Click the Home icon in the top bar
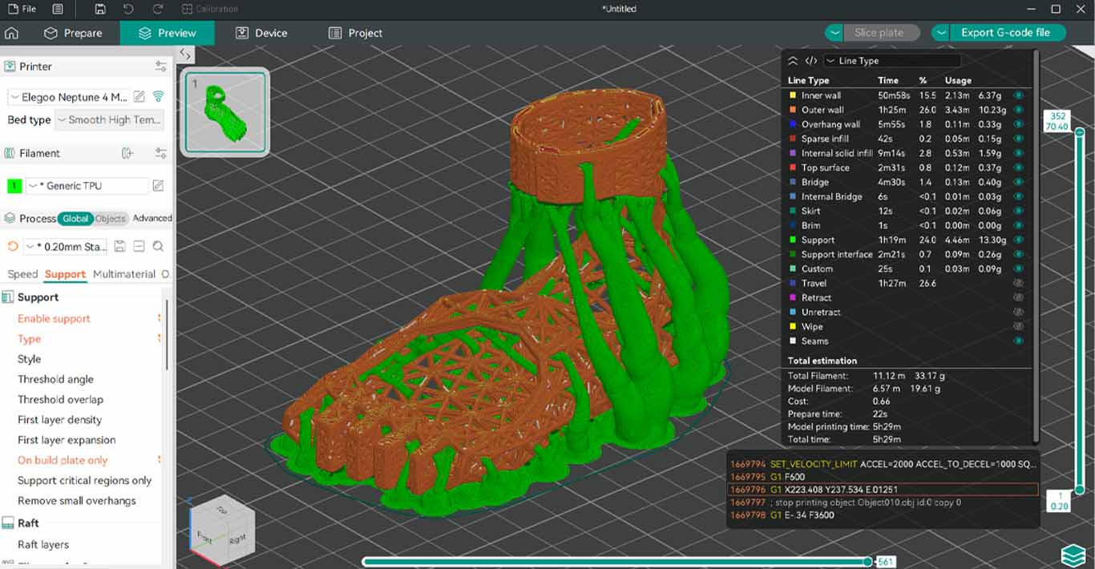Viewport: 1095px width, 569px height. [x=11, y=33]
